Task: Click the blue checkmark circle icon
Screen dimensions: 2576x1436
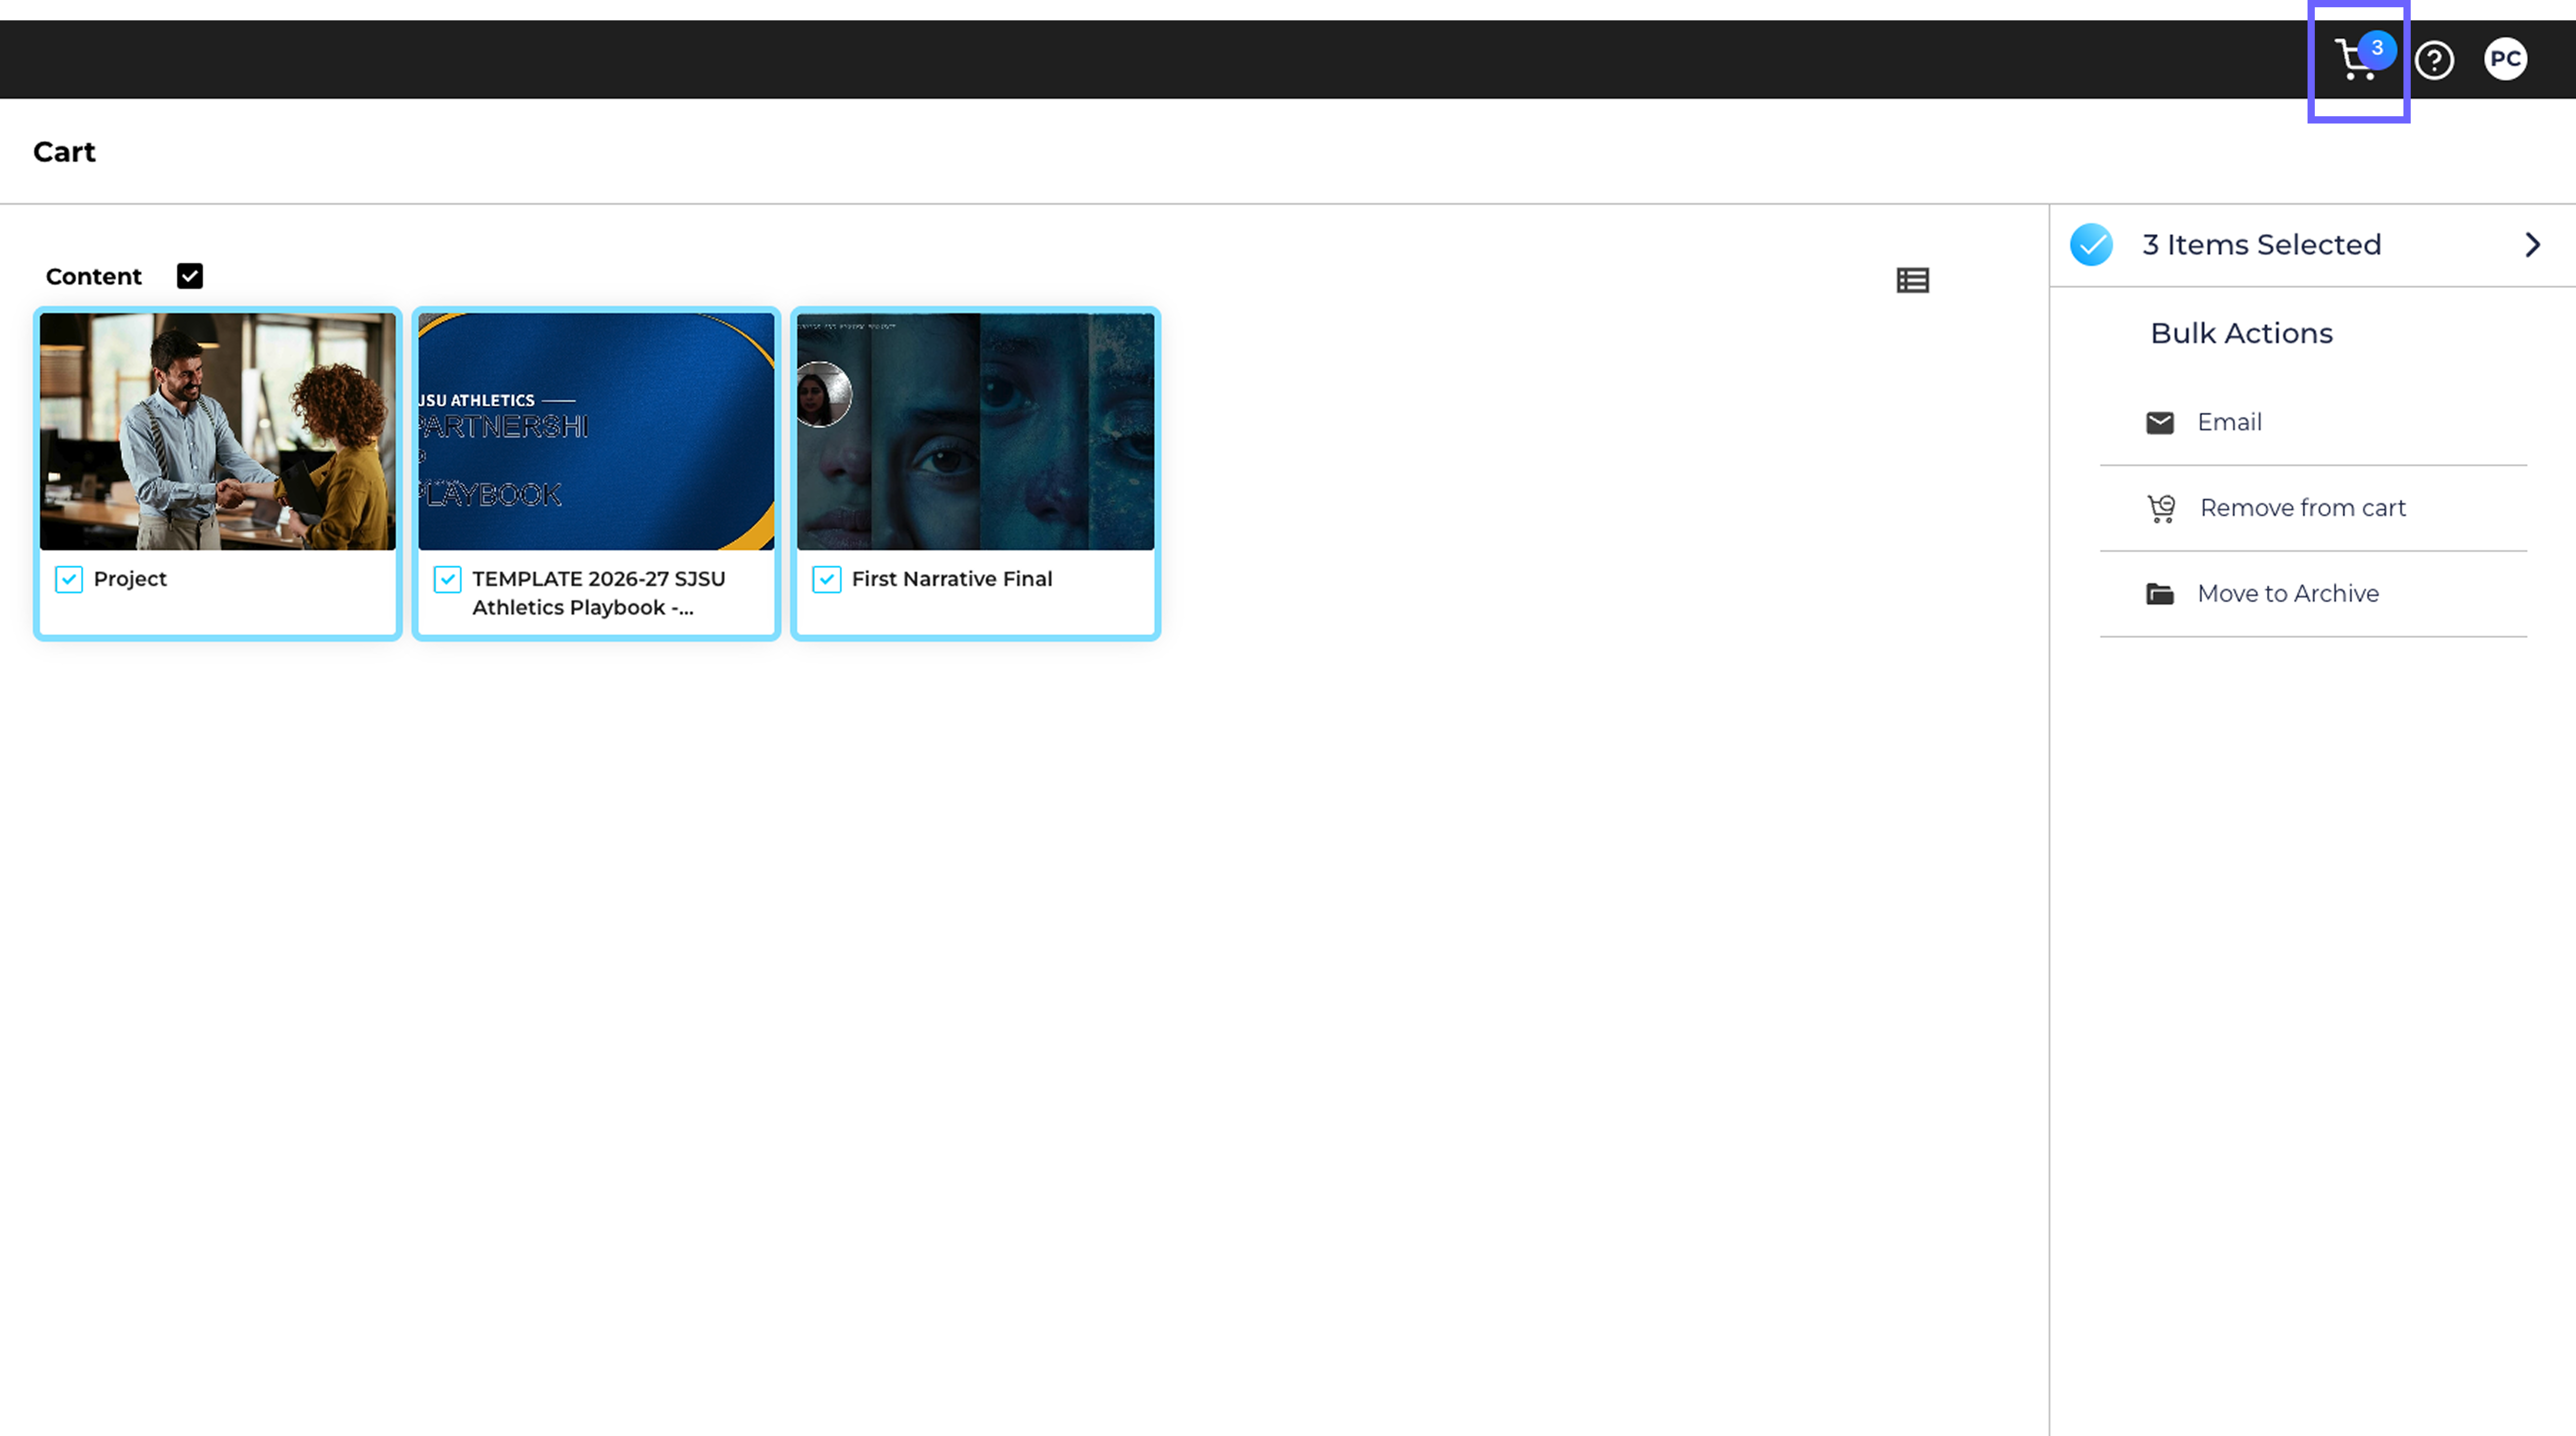Action: coord(2091,245)
